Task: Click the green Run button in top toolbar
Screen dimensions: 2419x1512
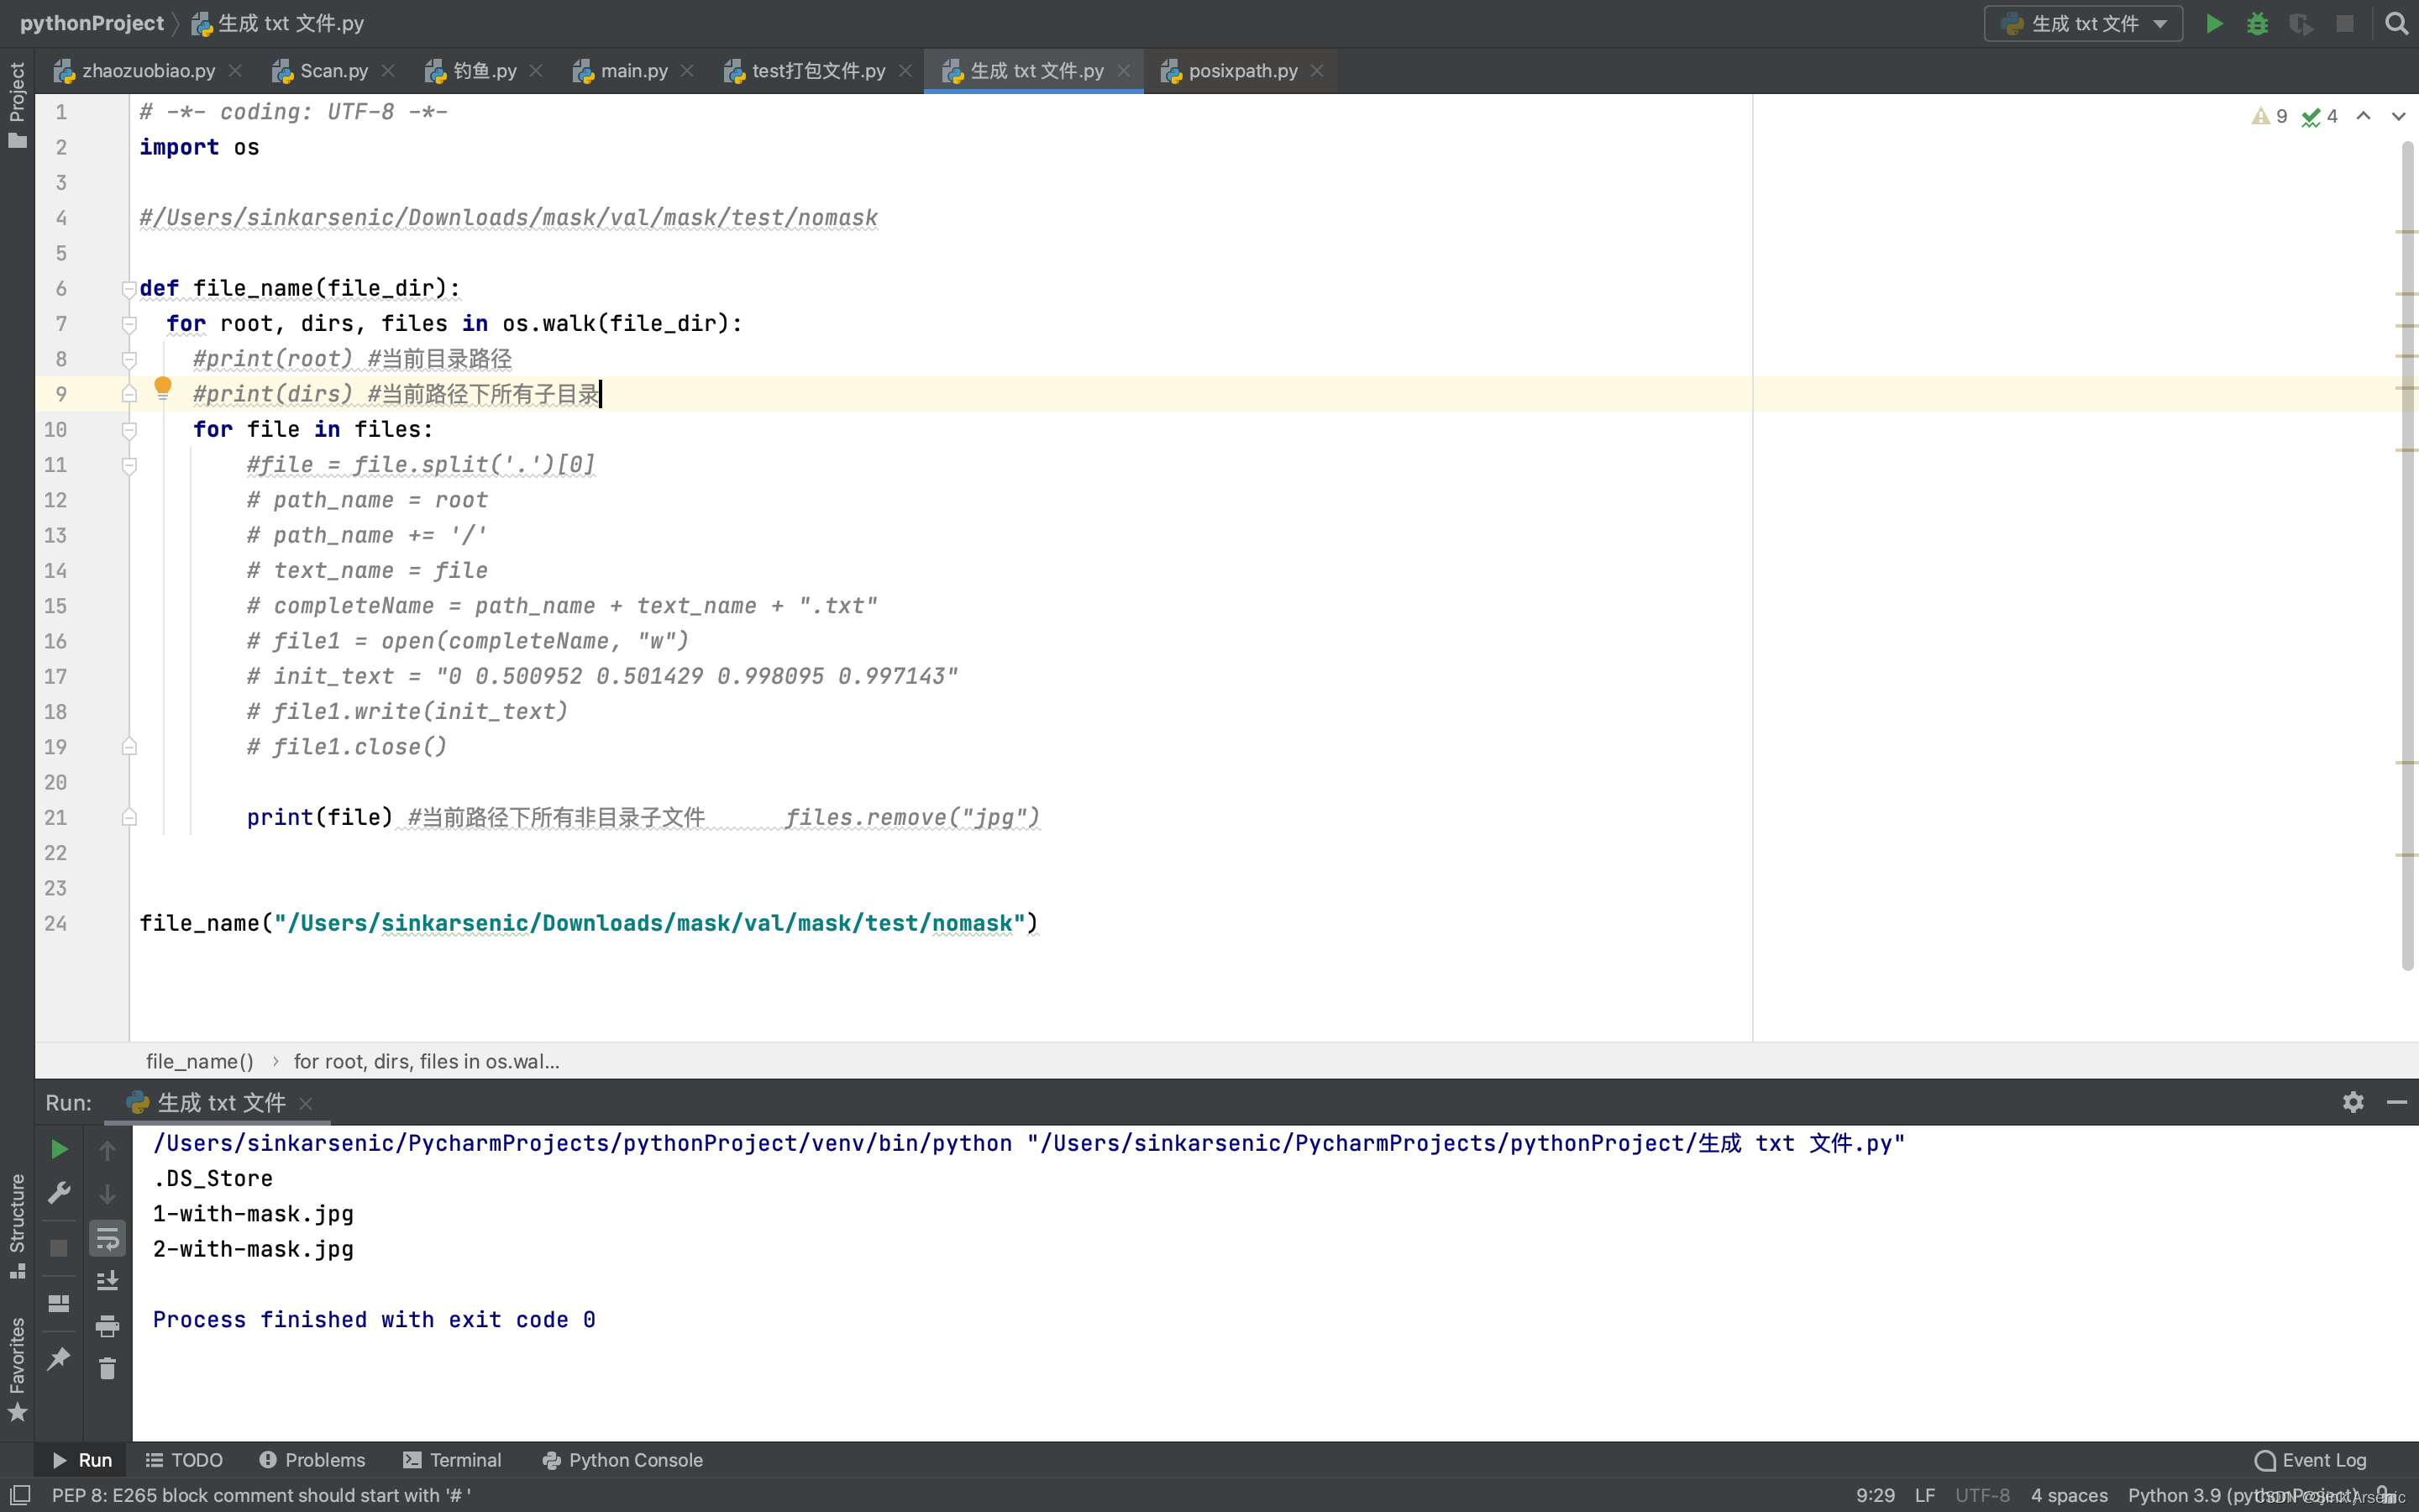Action: 2214,23
